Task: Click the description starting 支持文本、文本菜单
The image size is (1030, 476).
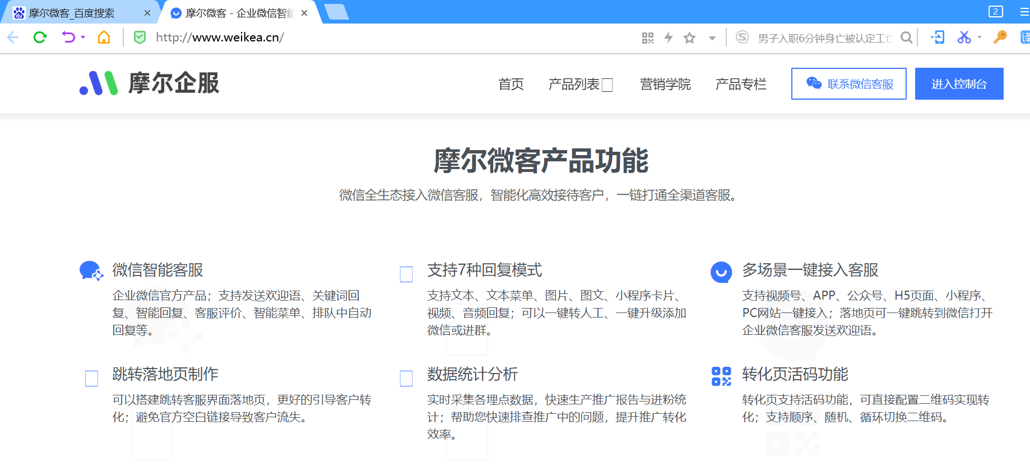Action: tap(557, 312)
